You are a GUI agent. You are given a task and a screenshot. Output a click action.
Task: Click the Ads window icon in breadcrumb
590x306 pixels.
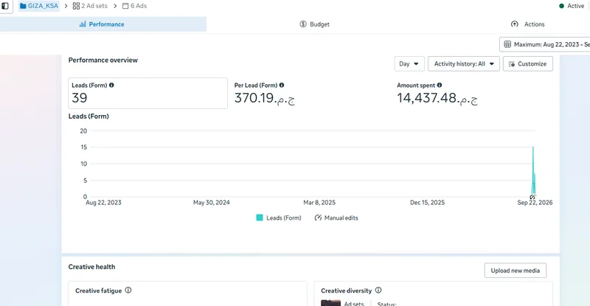(125, 6)
